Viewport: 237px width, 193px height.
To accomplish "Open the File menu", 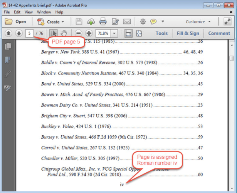I will (x=7, y=12).
